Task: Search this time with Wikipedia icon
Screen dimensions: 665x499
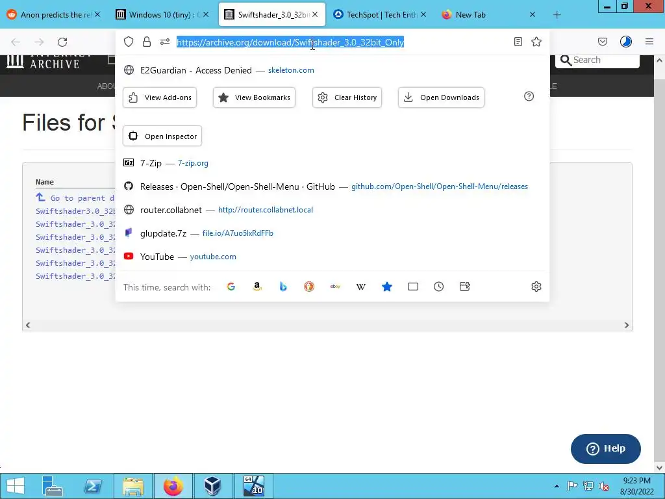Action: tap(361, 287)
